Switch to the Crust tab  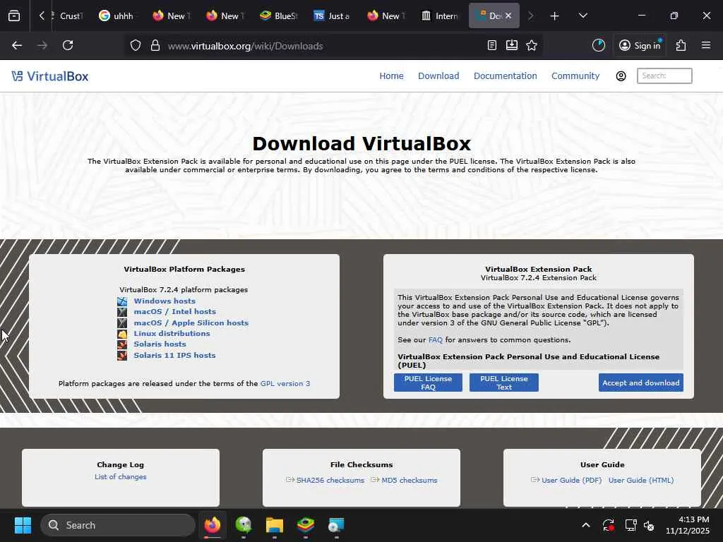coord(68,16)
